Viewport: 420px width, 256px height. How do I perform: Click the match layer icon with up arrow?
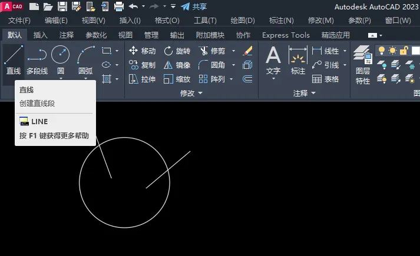coord(396,79)
